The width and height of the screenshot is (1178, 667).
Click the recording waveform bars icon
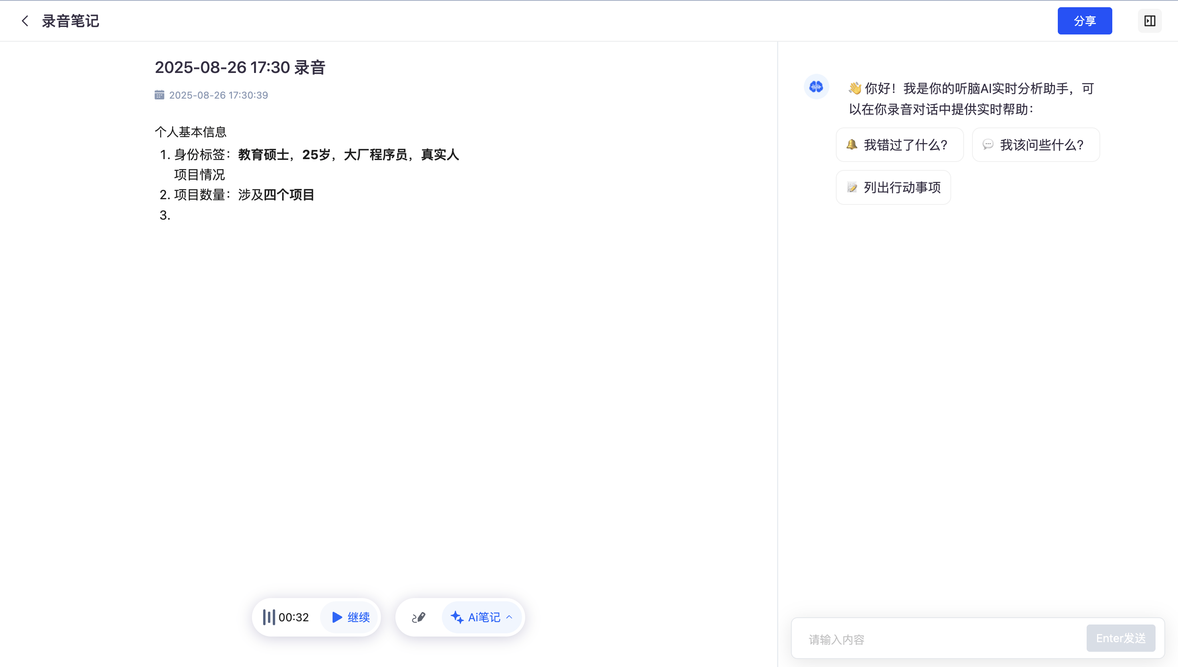tap(269, 617)
